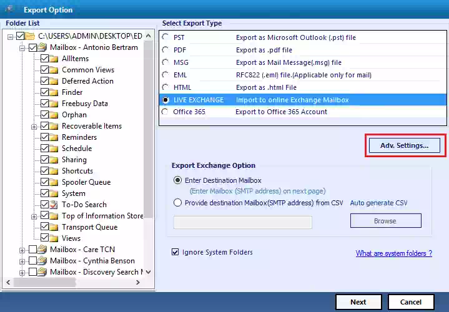
Task: Click the folder icon beside Common Views
Action: click(54, 70)
